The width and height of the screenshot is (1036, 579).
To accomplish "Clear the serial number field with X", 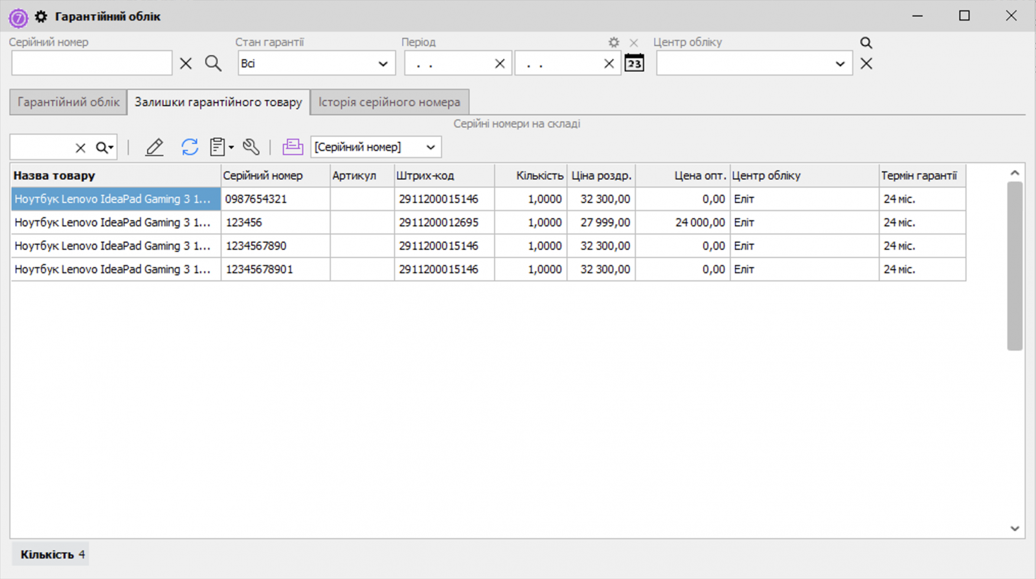I will coord(186,63).
